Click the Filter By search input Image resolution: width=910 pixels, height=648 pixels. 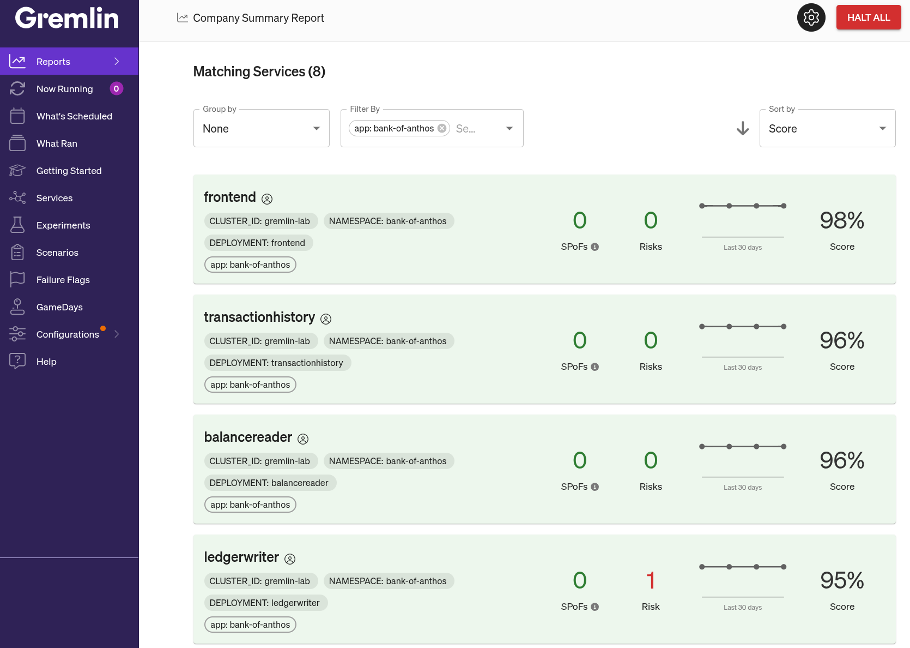(x=475, y=129)
